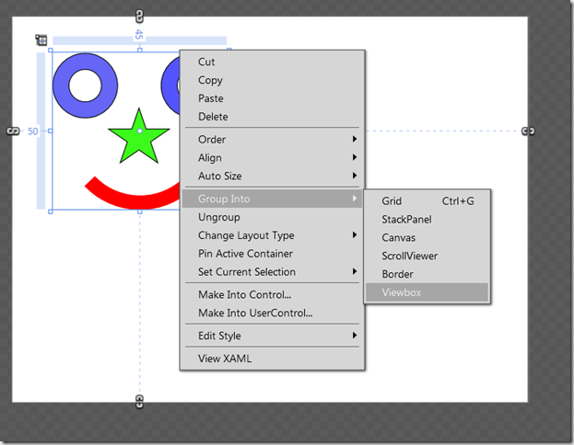Open the Edit Style submenu
This screenshot has width=574, height=445.
(x=272, y=336)
